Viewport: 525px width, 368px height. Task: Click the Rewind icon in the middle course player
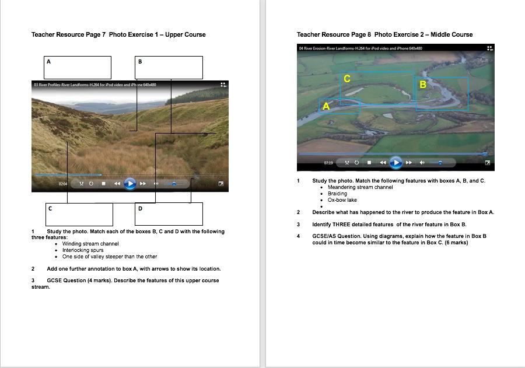coord(383,163)
